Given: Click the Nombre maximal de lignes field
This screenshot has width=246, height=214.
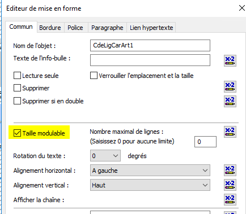Looking at the screenshot, I should (205, 142).
